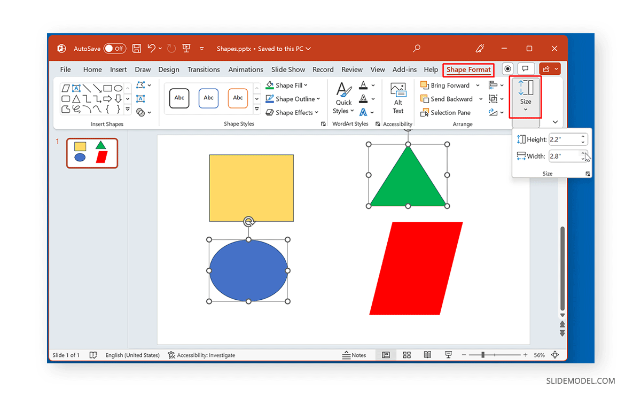Open Group objects menu
The image size is (641, 397).
(496, 99)
